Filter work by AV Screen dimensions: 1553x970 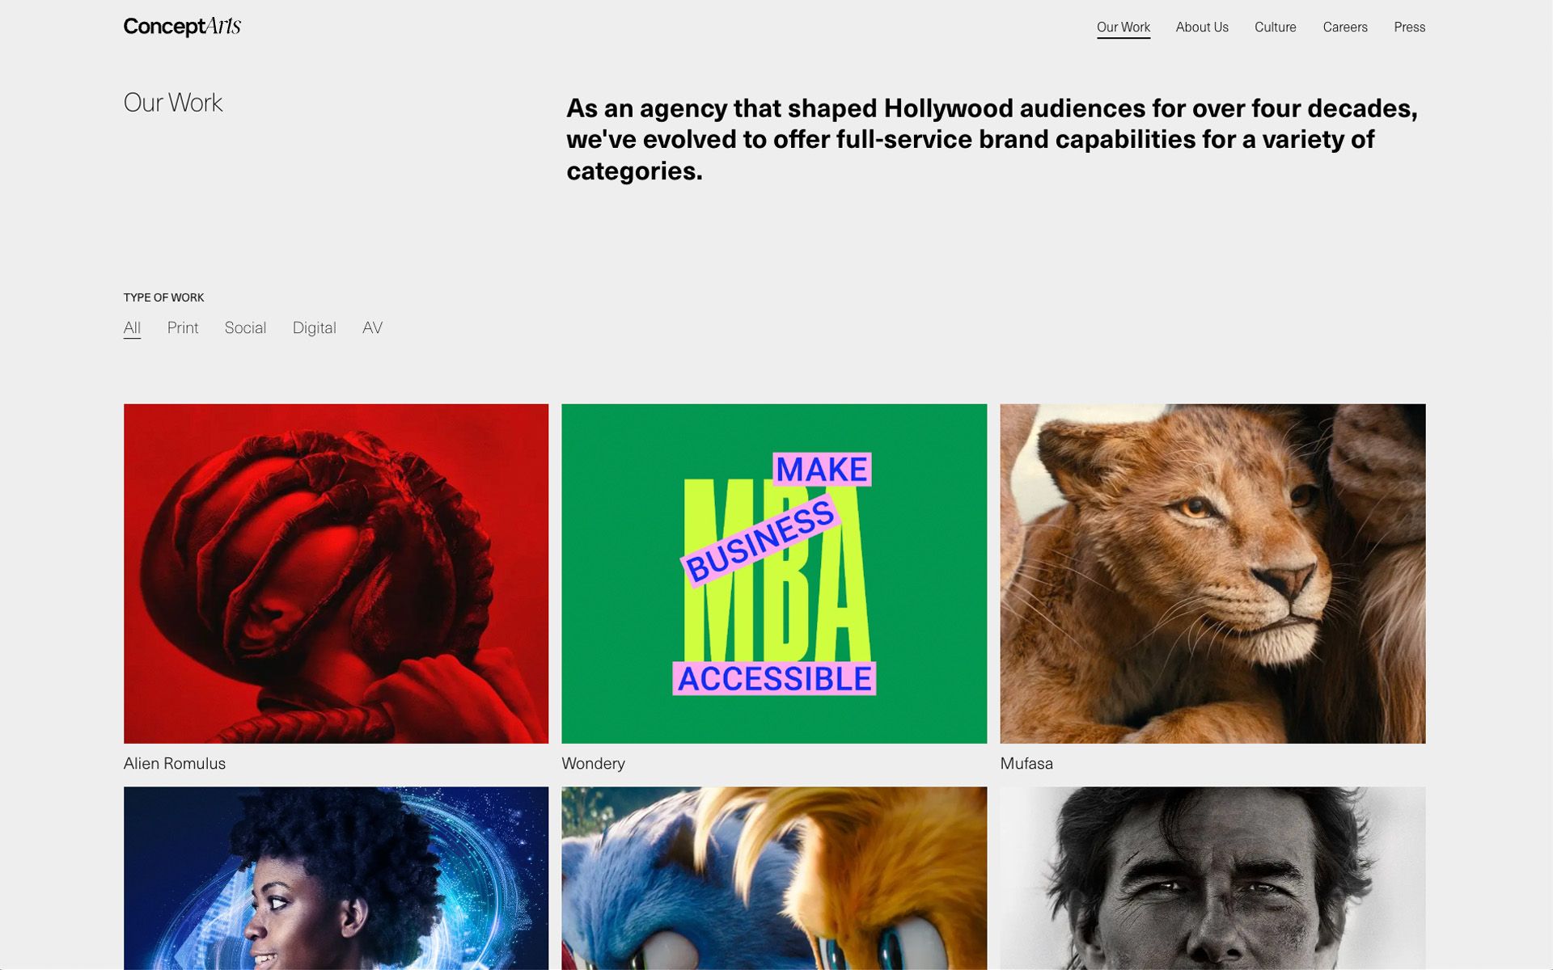tap(372, 328)
